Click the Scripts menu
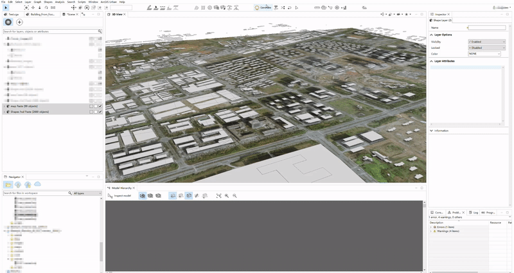This screenshot has height=273, width=514. pos(82,2)
